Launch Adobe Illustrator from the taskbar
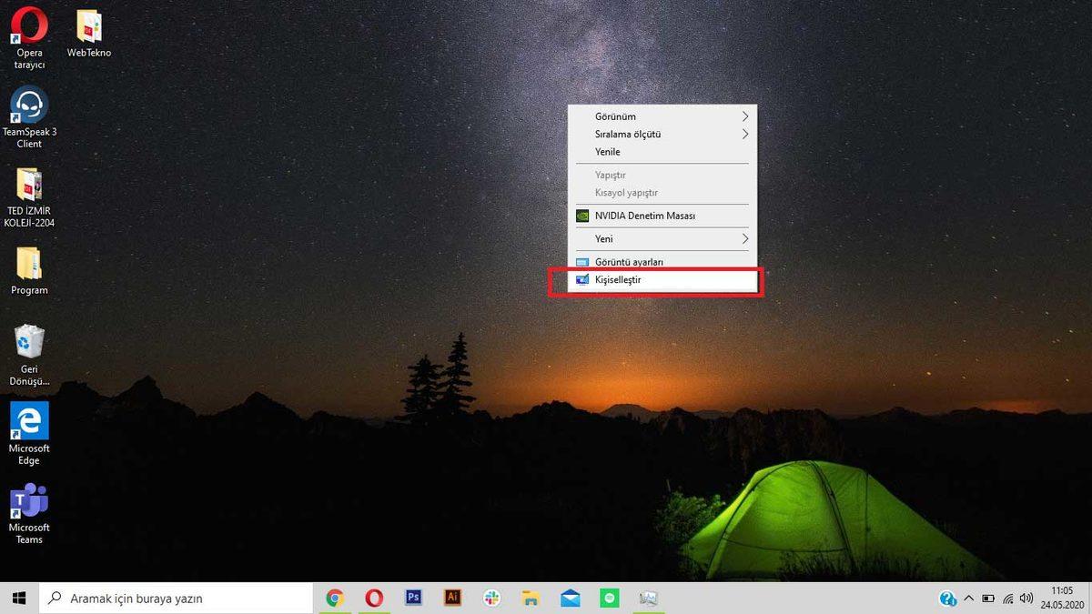Viewport: 1092px width, 614px height. click(452, 598)
